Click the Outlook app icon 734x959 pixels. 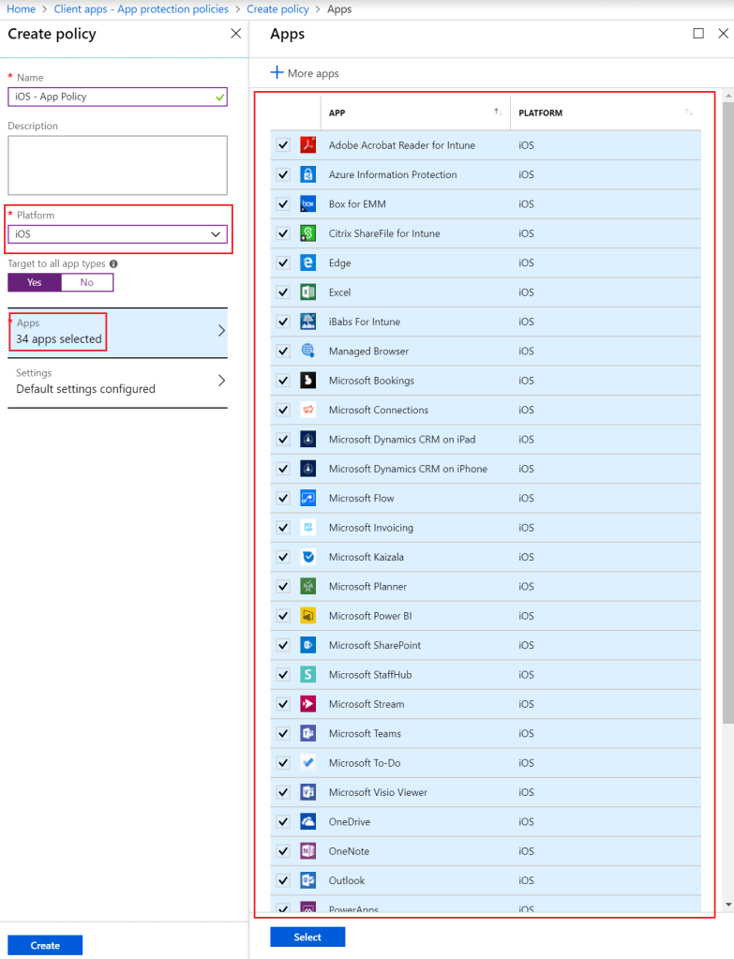click(307, 881)
